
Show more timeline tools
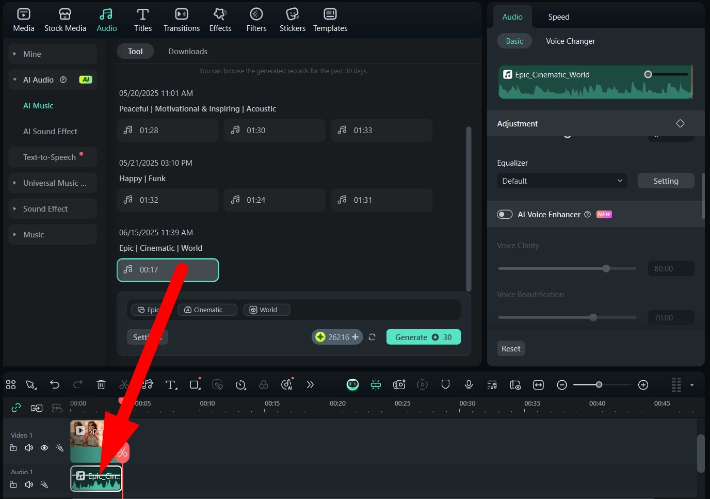(x=310, y=384)
